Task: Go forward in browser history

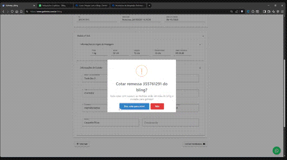Action: pyautogui.click(x=8, y=11)
